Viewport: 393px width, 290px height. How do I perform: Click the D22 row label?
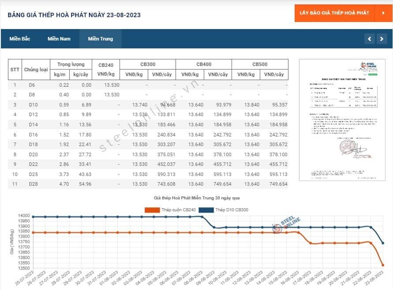[x=34, y=164]
